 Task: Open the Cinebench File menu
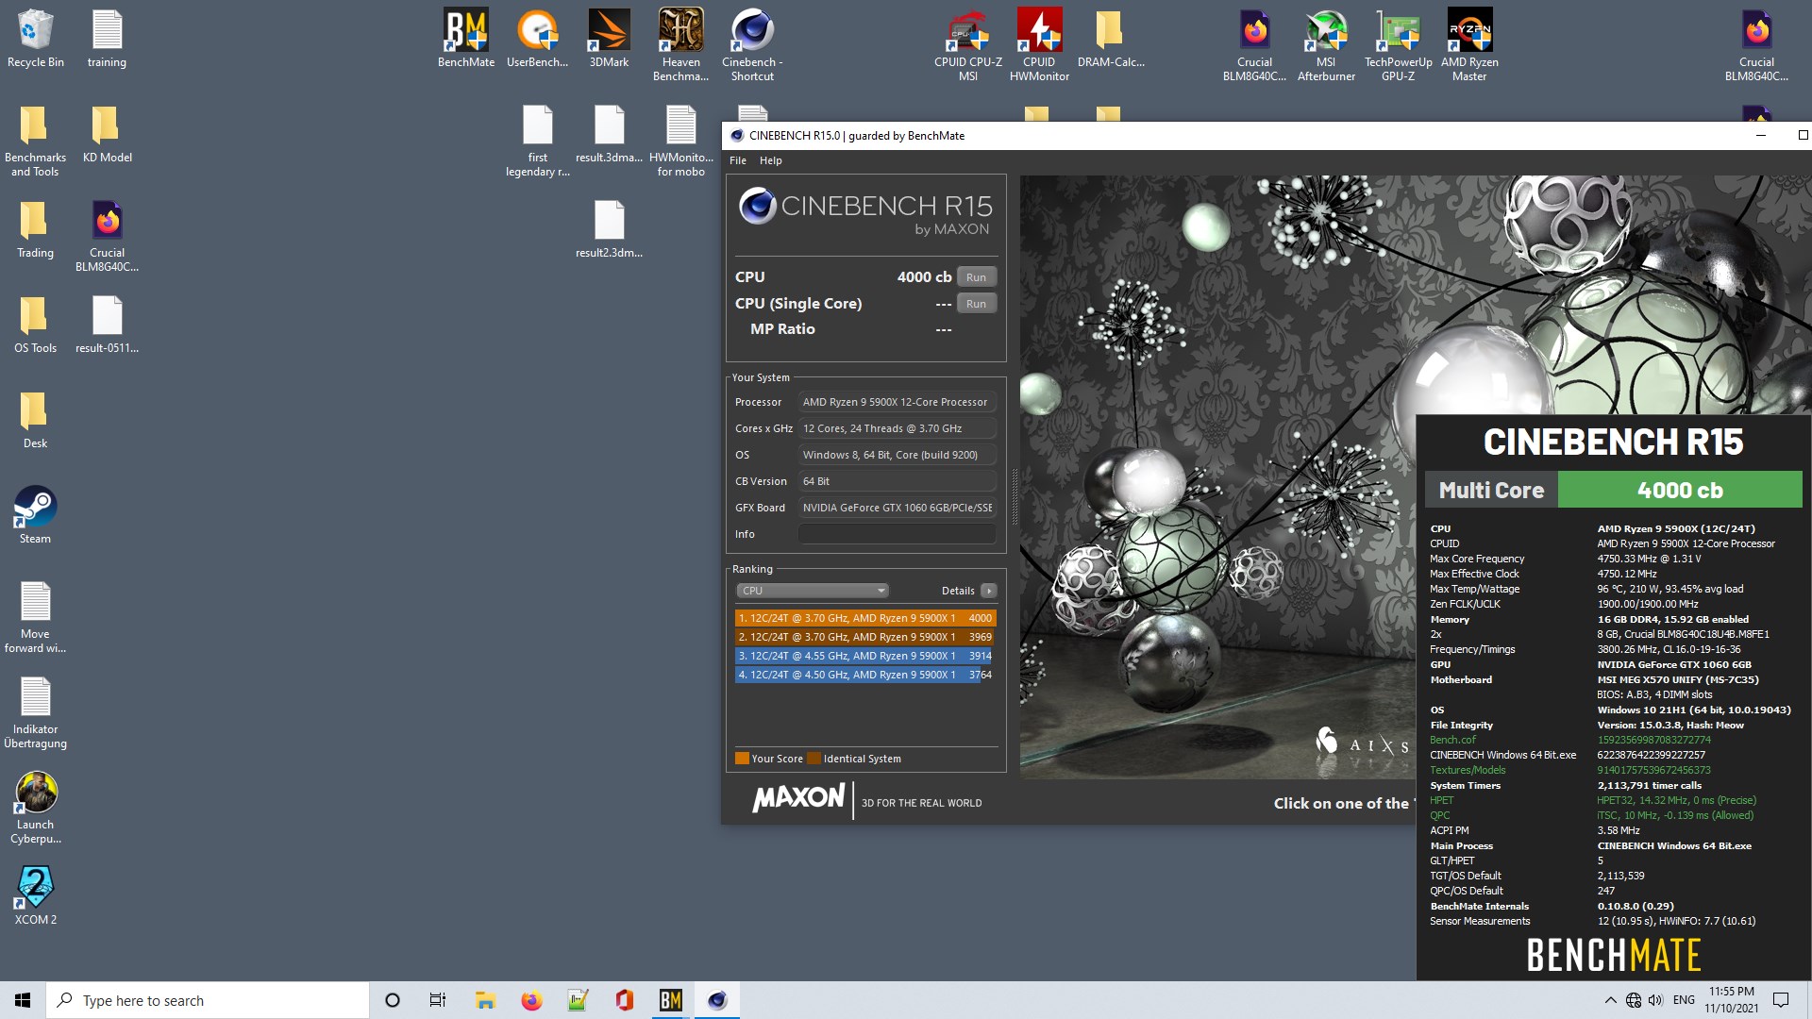(738, 160)
